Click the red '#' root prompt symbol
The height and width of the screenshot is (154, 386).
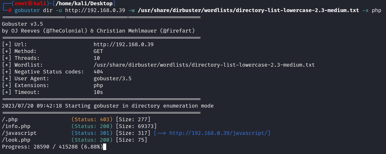click(x=10, y=10)
